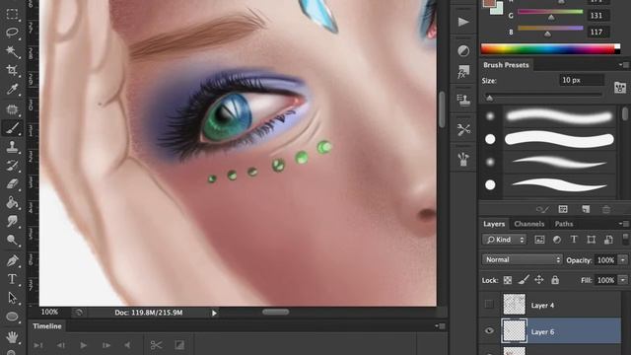Click Split at Playhead scissors icon
The height and width of the screenshot is (355, 631).
click(x=156, y=345)
